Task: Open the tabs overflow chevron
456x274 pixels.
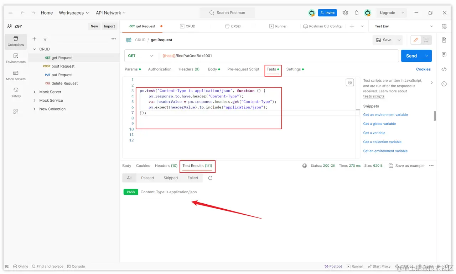Action: (362, 26)
